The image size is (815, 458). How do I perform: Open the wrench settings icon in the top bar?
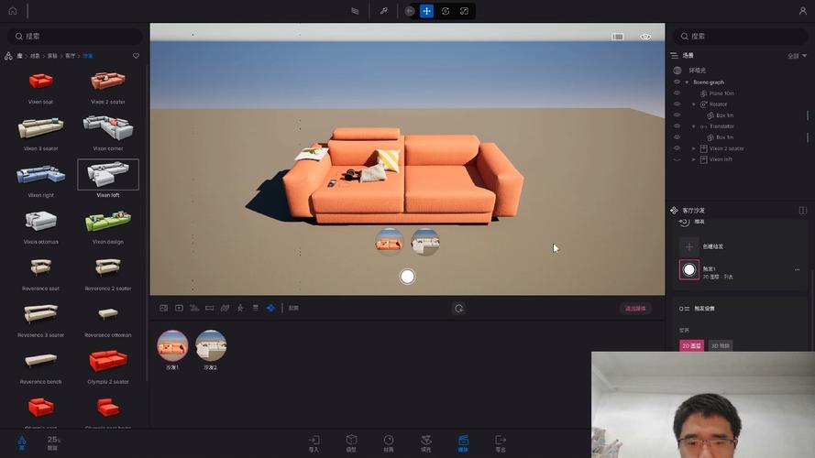click(383, 11)
